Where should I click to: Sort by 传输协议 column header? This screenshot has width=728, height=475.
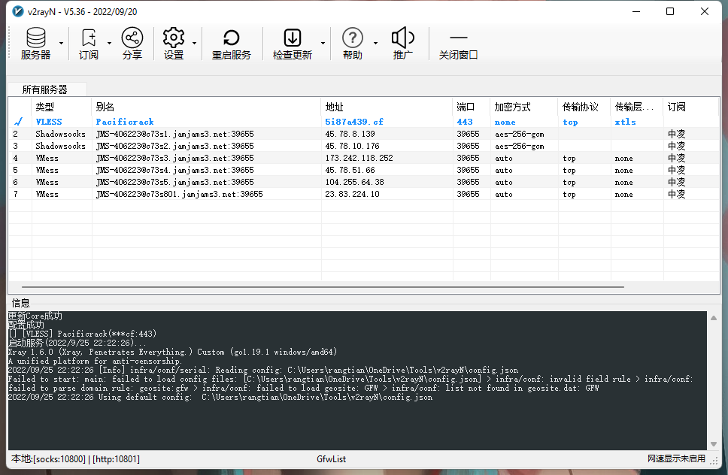point(584,107)
